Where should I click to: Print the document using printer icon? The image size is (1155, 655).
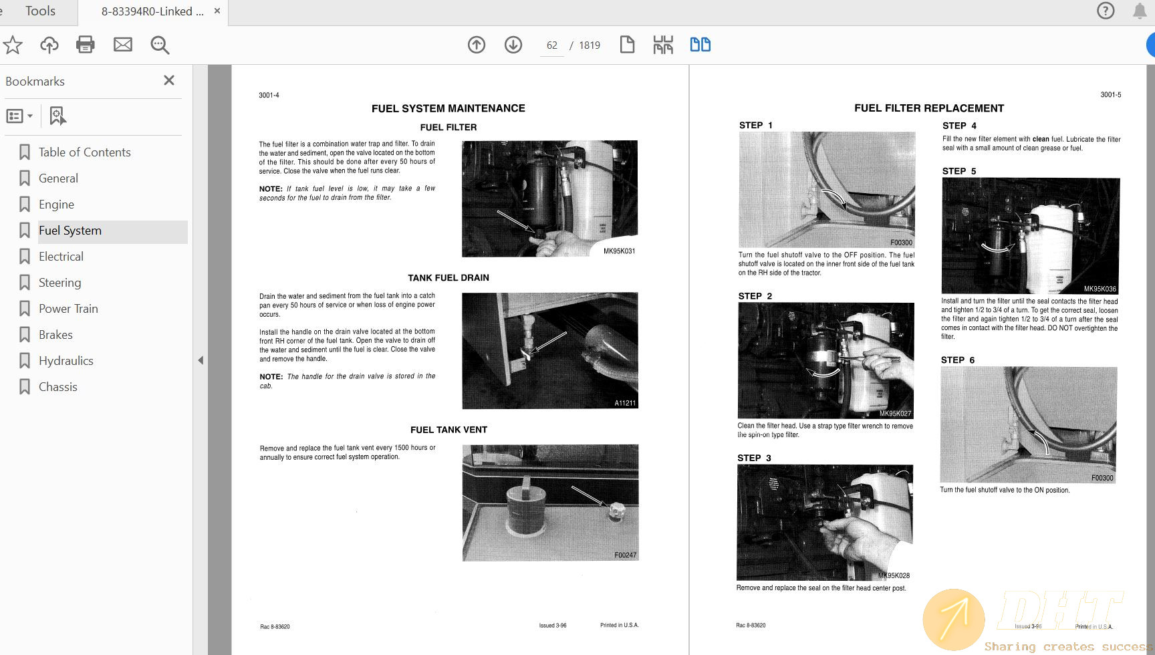pyautogui.click(x=86, y=45)
